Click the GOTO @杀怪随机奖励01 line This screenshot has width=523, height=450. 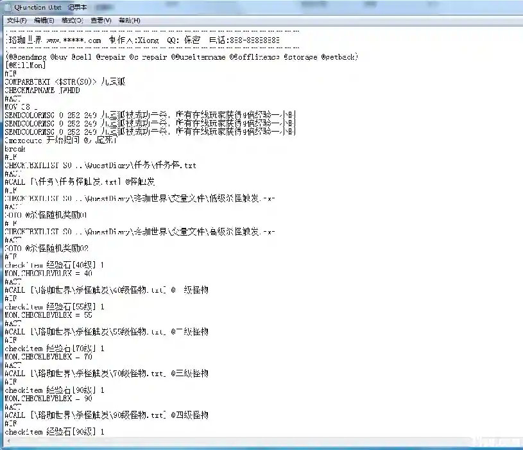[x=46, y=215]
